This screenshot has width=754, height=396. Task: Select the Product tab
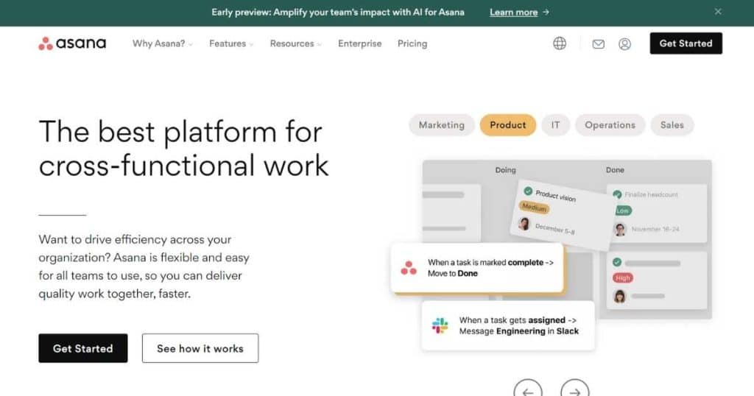[x=508, y=125]
